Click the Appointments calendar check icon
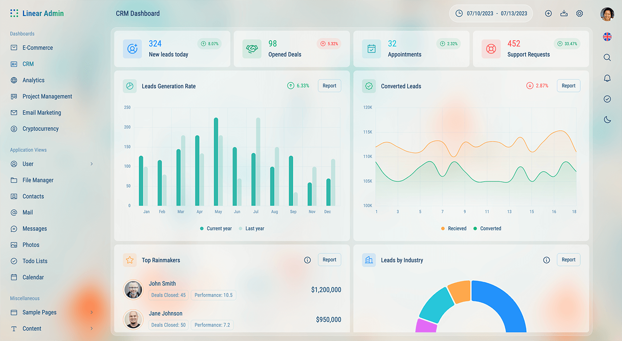This screenshot has width=622, height=341. (x=371, y=49)
